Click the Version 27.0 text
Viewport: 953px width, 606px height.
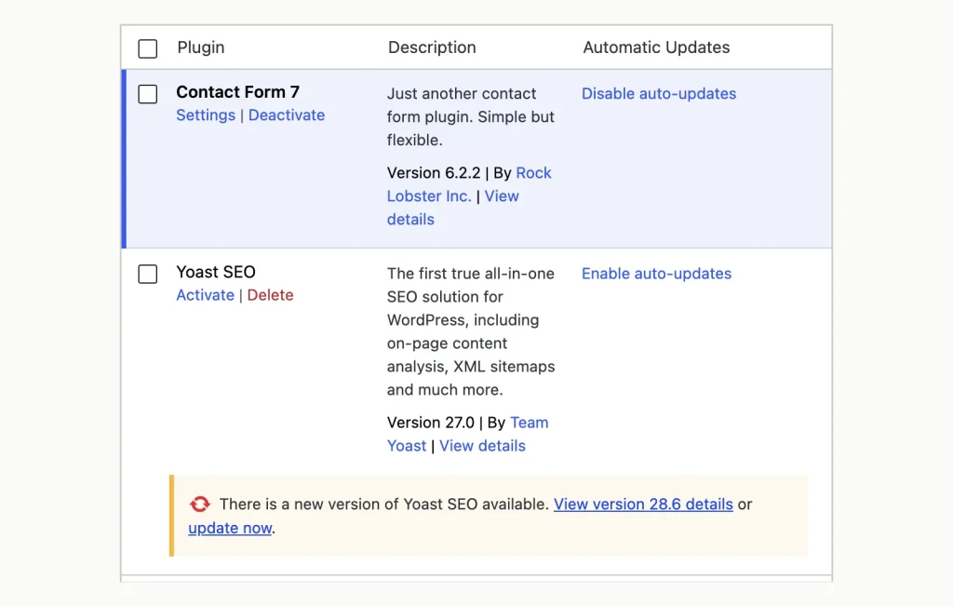430,423
